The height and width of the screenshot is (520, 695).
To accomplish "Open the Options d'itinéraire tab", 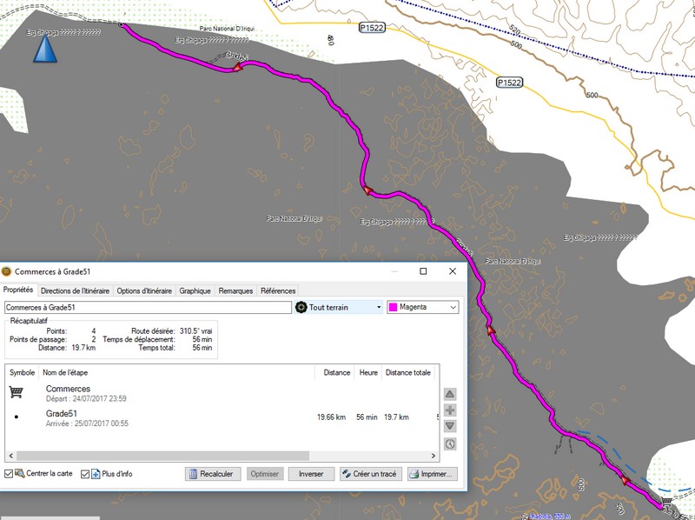I will pyautogui.click(x=144, y=290).
